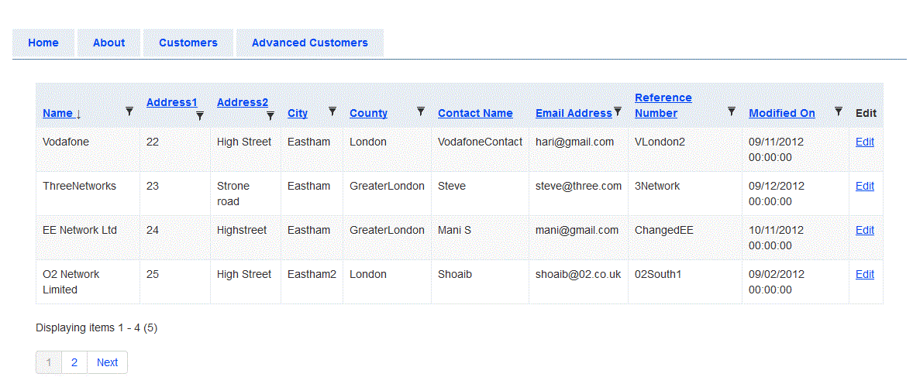Go to page 2 of results
Viewport: 913px width, 384px height.
pos(74,362)
